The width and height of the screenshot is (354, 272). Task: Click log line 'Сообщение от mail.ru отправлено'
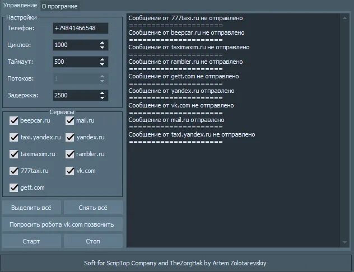pyautogui.click(x=176, y=120)
